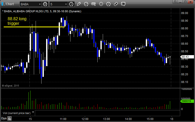Click the 'Dyn' label at bottom left
Viewport: 195px width, 122px height.
(x=4, y=118)
